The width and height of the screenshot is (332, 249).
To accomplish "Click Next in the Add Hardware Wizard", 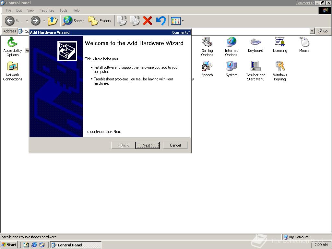I will click(x=148, y=145).
